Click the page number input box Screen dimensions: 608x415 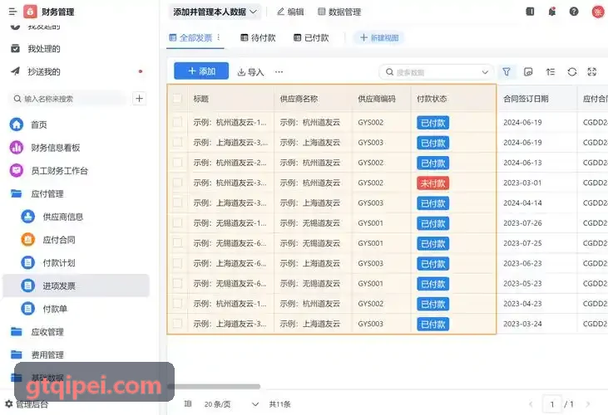(551, 404)
